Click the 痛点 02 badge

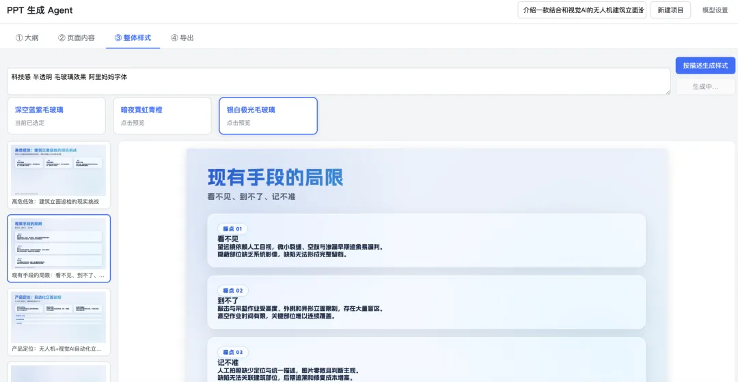click(x=232, y=291)
